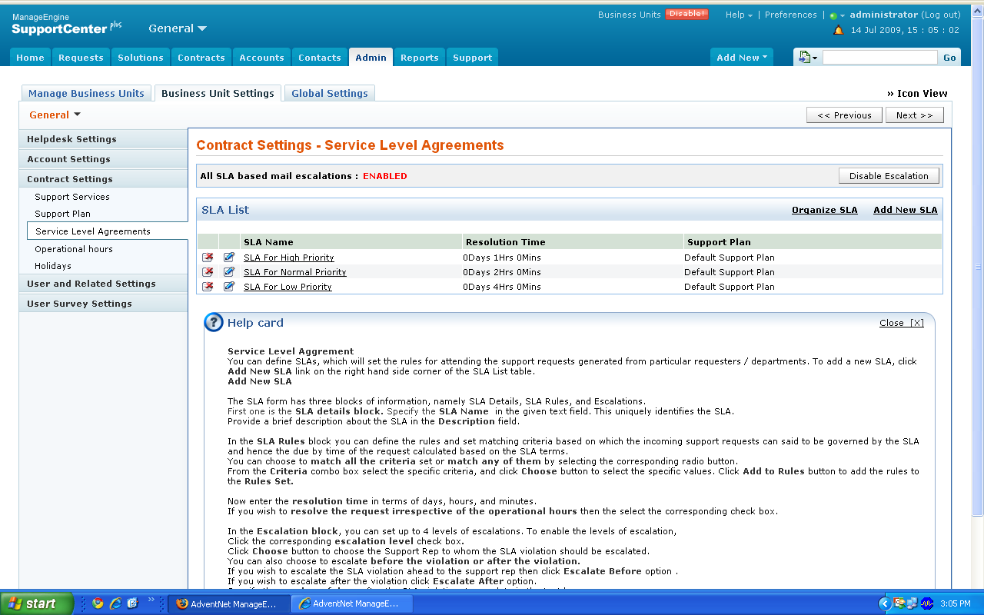Open the Contracts tab
This screenshot has height=615, width=984.
[201, 58]
